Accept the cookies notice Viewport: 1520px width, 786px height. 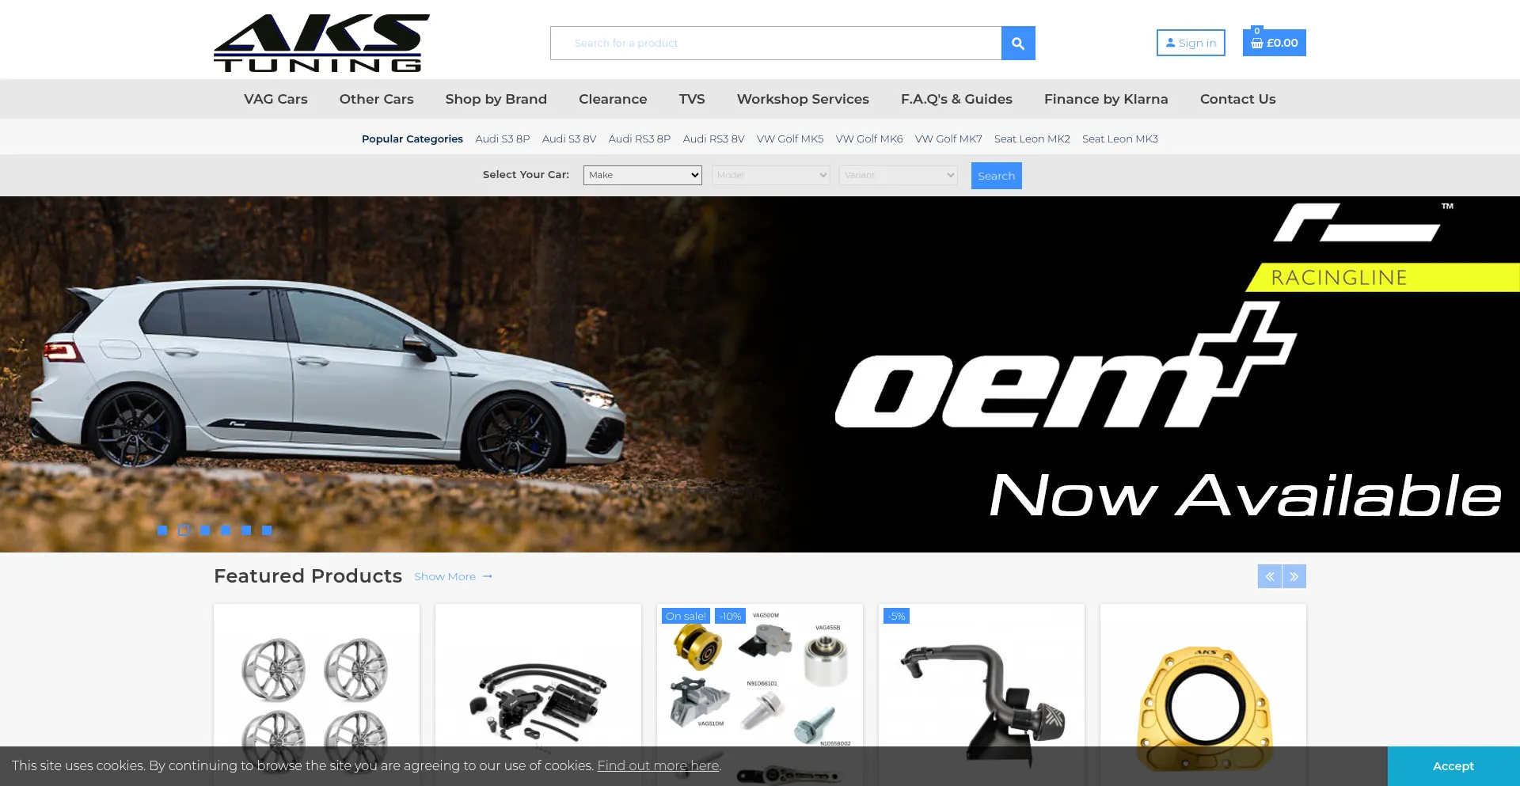coord(1453,766)
